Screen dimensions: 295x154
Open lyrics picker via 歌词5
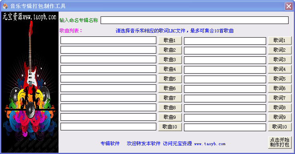280,79
